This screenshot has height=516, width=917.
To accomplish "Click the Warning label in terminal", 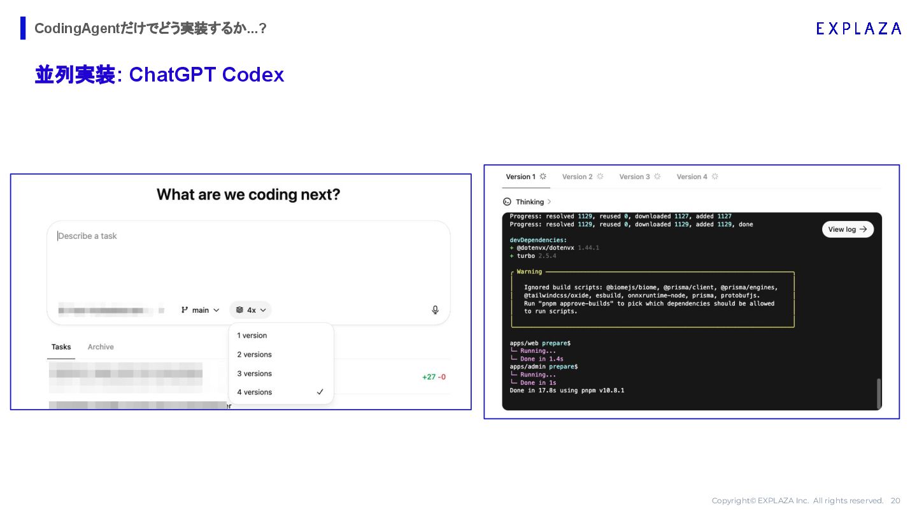I will tap(529, 272).
